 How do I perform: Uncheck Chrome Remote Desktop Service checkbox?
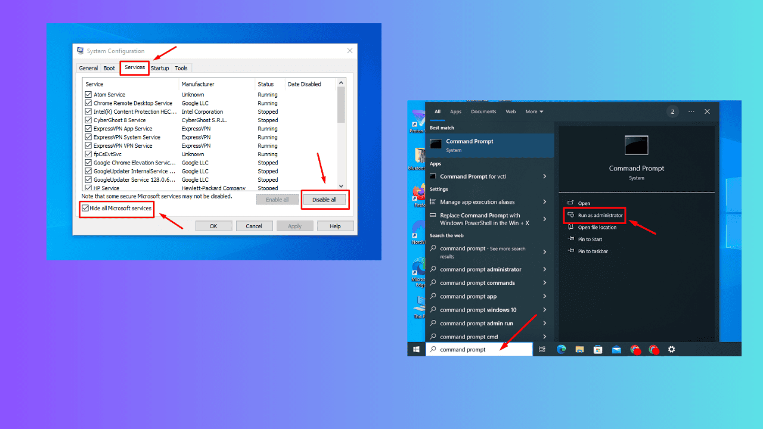click(88, 103)
